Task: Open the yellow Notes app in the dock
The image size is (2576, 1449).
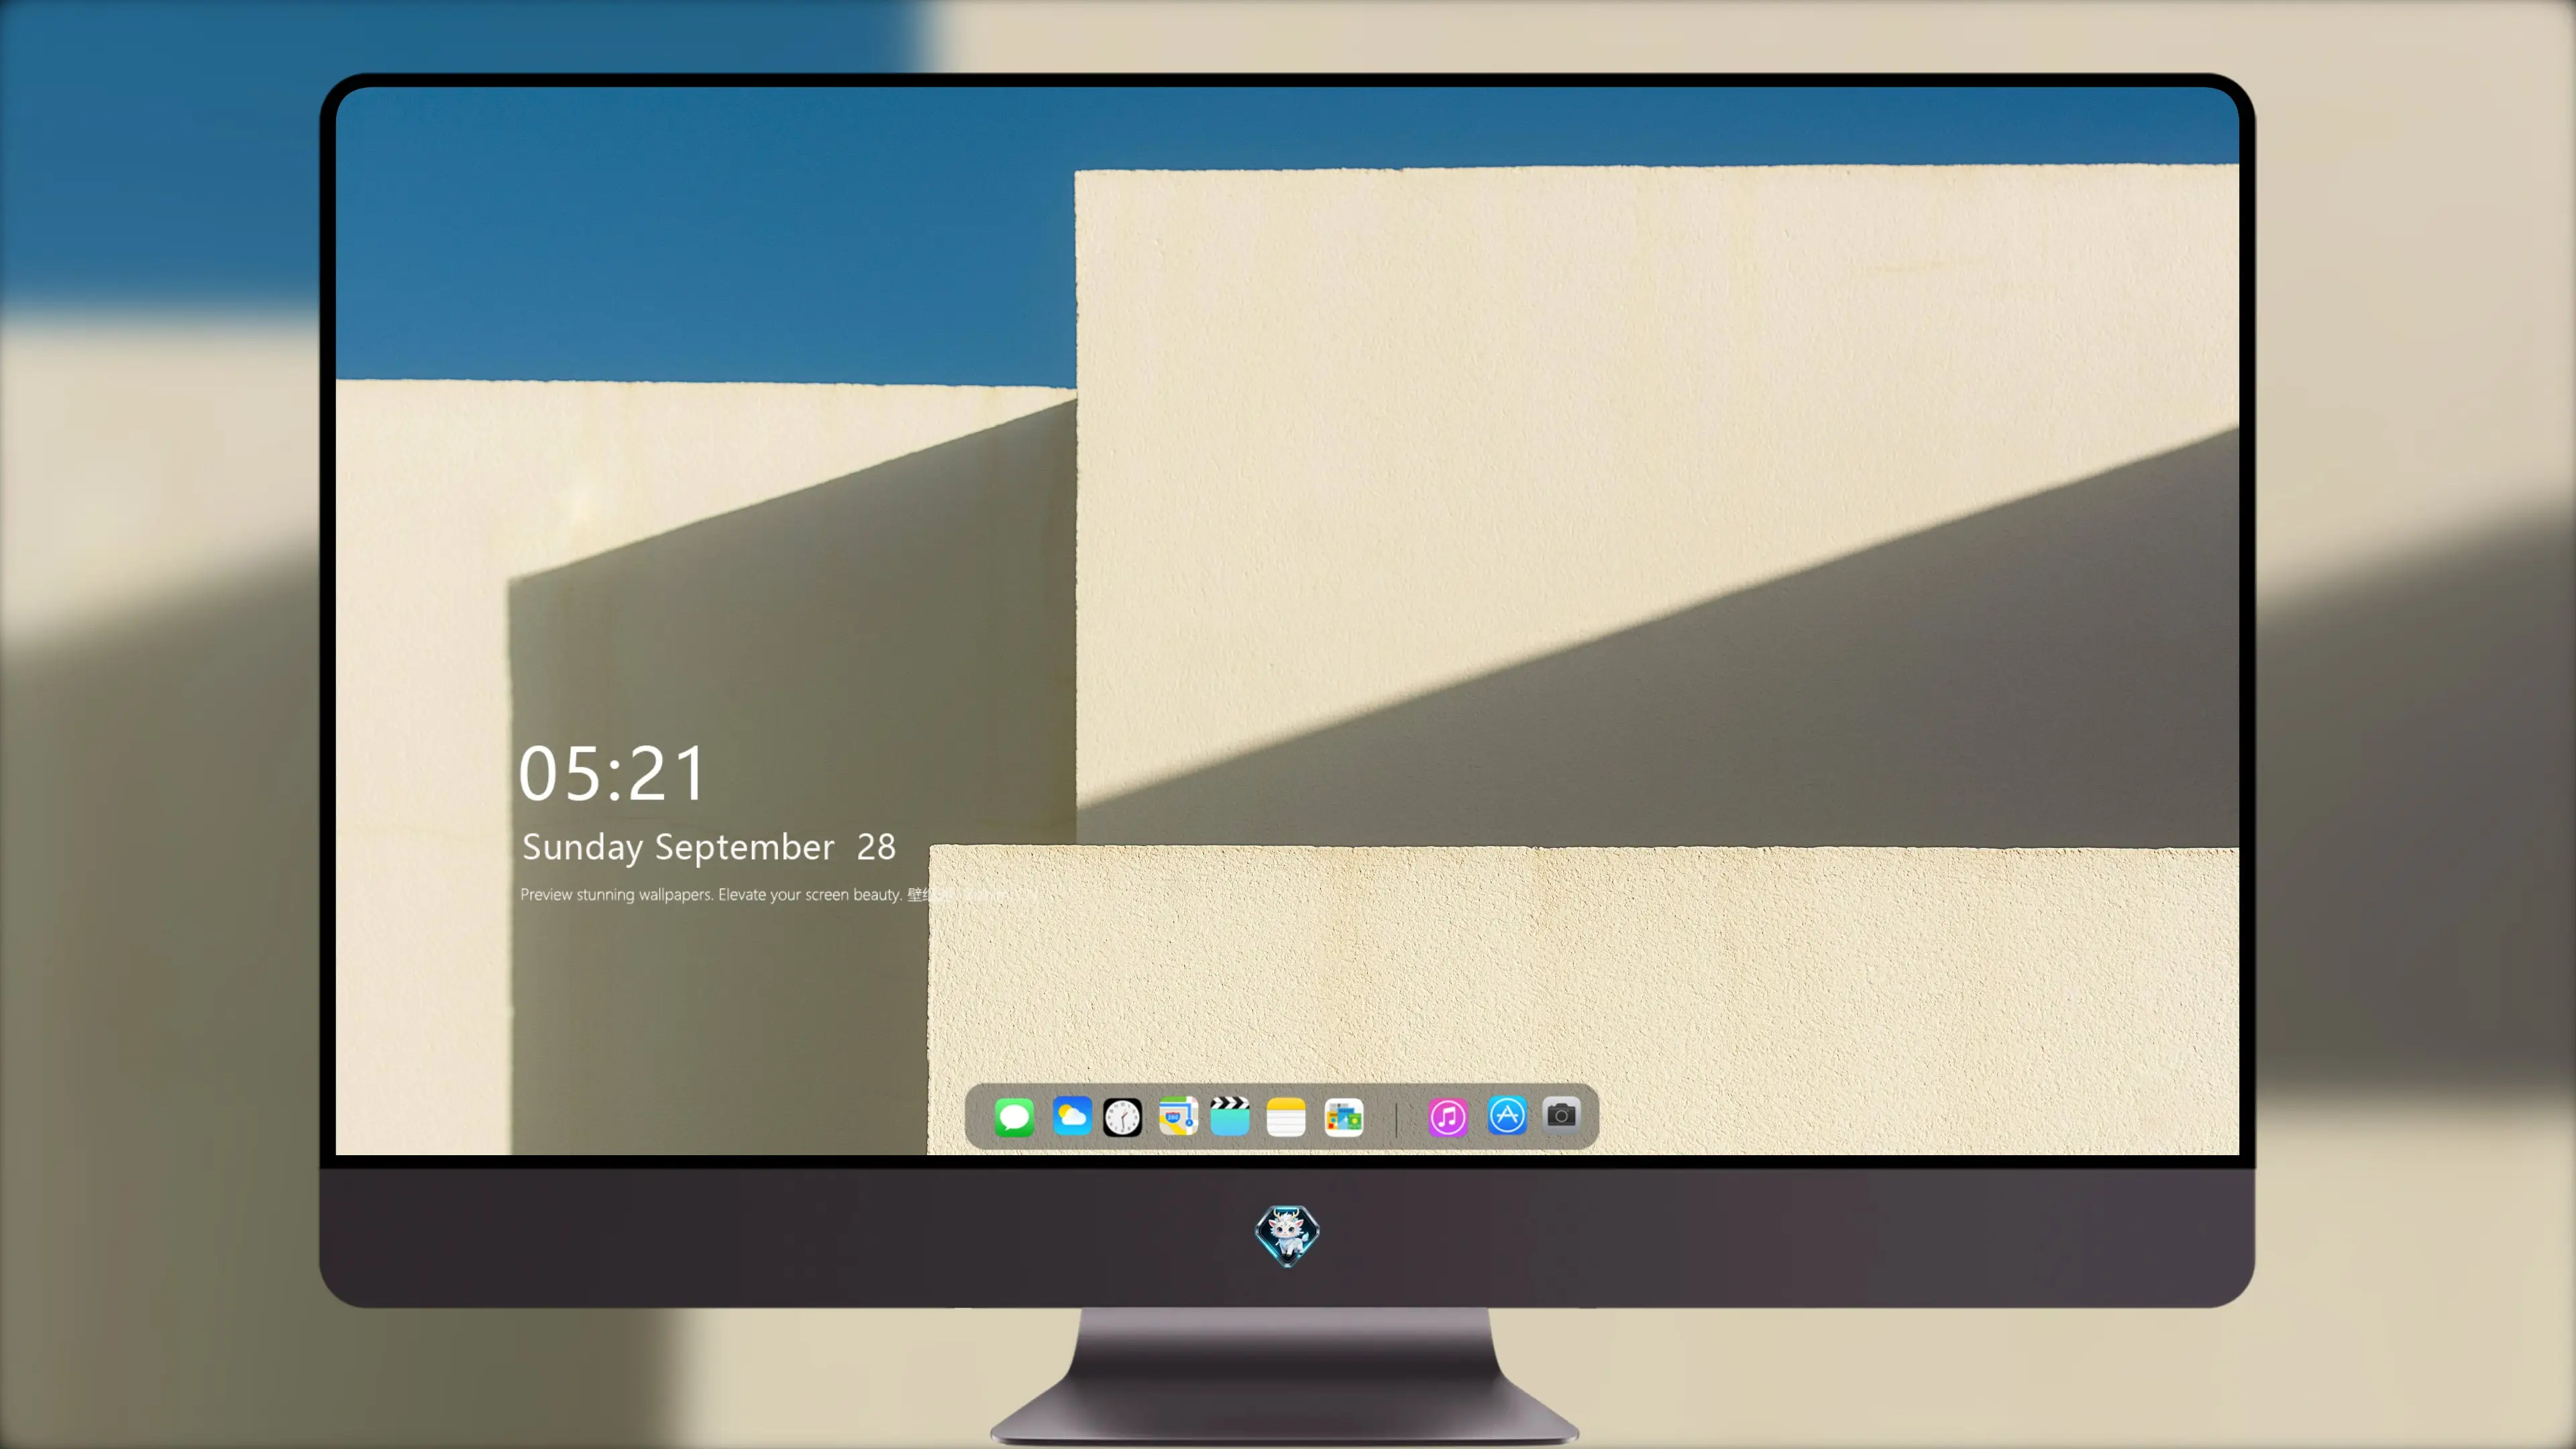Action: coord(1286,1117)
